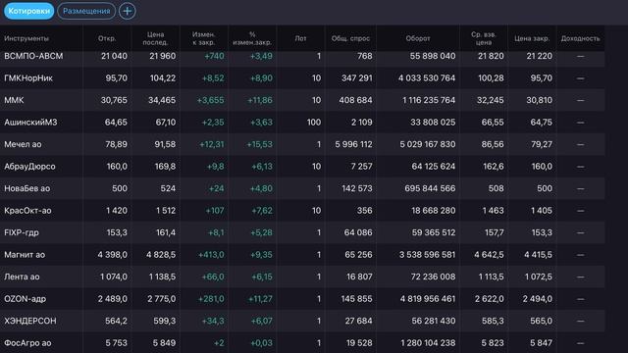This screenshot has width=628, height=353.
Task: Click the Цена послед. column header
Action: (x=155, y=38)
